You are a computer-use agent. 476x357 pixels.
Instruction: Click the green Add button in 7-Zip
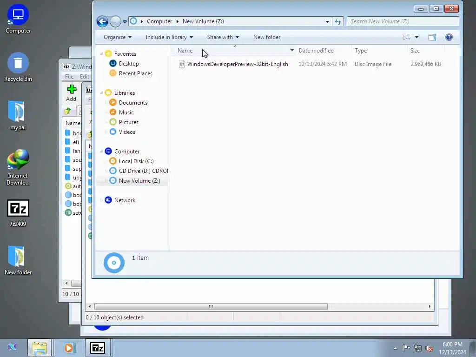click(x=72, y=93)
